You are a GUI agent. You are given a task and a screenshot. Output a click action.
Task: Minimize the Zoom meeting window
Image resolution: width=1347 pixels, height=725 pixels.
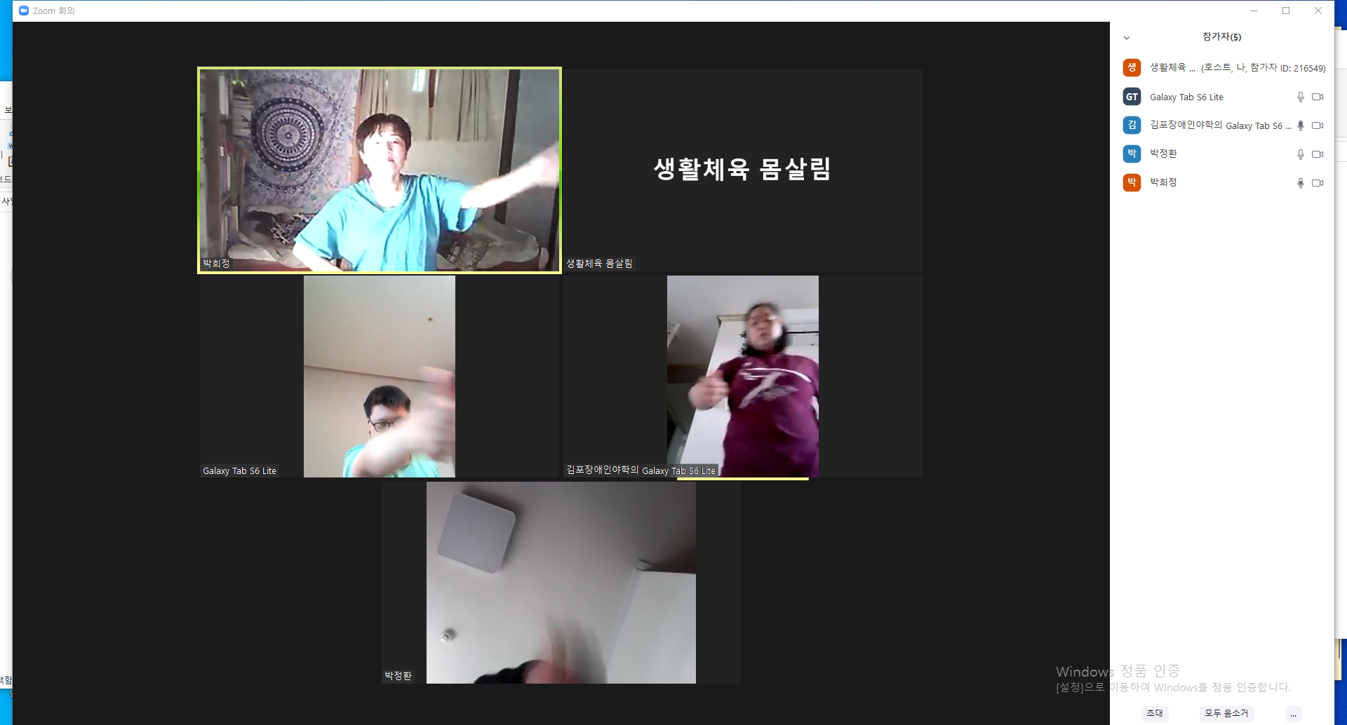(x=1254, y=11)
